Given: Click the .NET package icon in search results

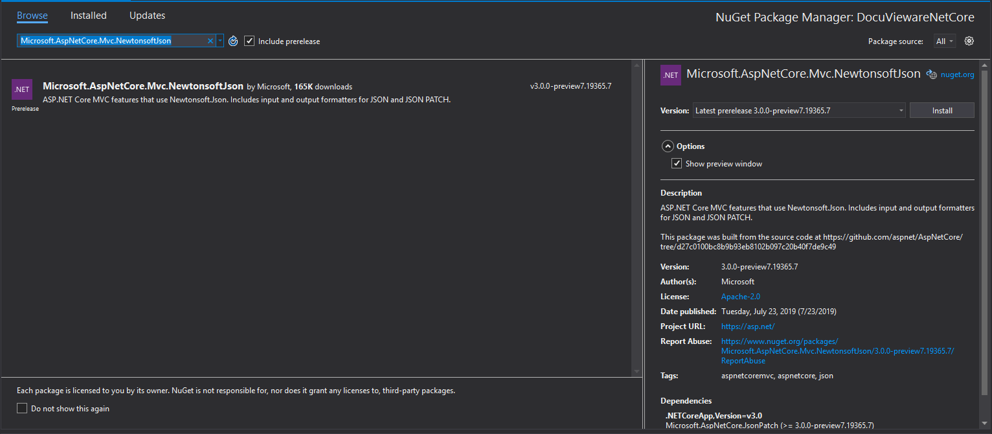Looking at the screenshot, I should click(x=21, y=89).
